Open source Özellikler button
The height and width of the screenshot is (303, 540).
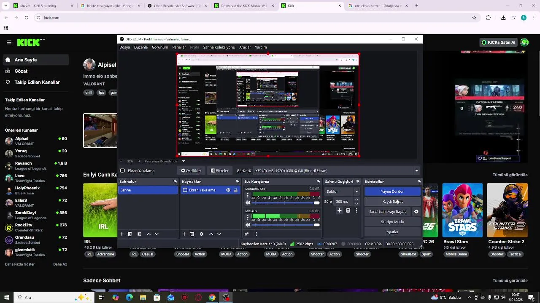pos(191,171)
